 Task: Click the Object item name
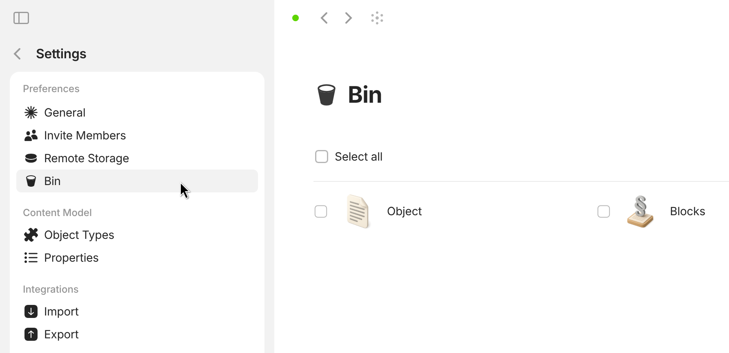click(x=404, y=211)
